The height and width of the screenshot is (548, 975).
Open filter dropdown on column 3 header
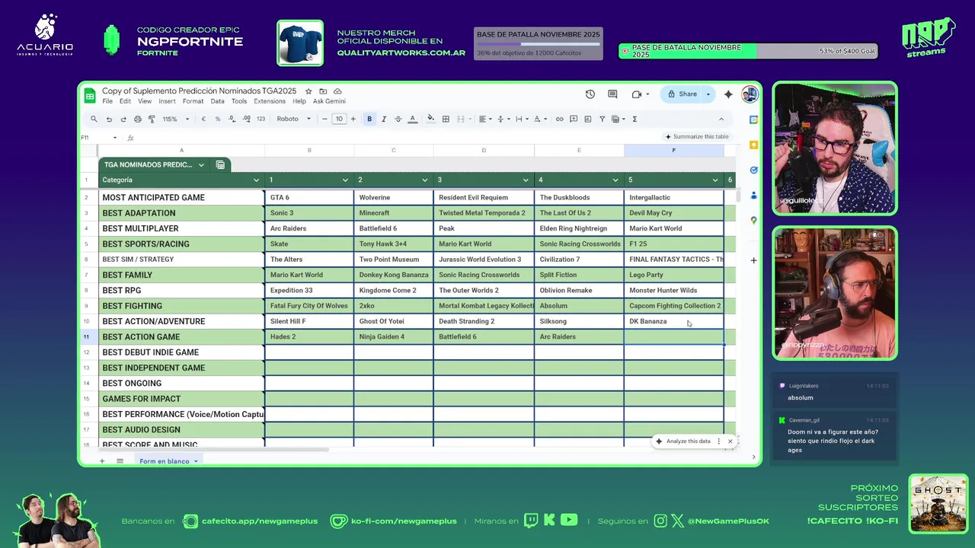point(526,180)
